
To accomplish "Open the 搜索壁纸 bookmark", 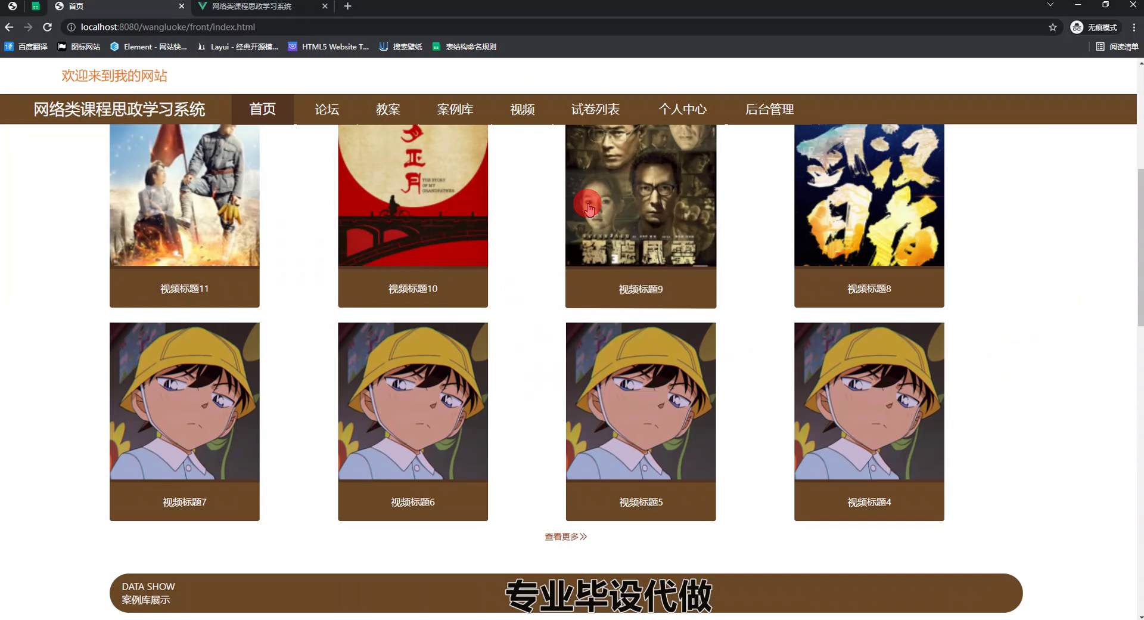I will coord(400,46).
